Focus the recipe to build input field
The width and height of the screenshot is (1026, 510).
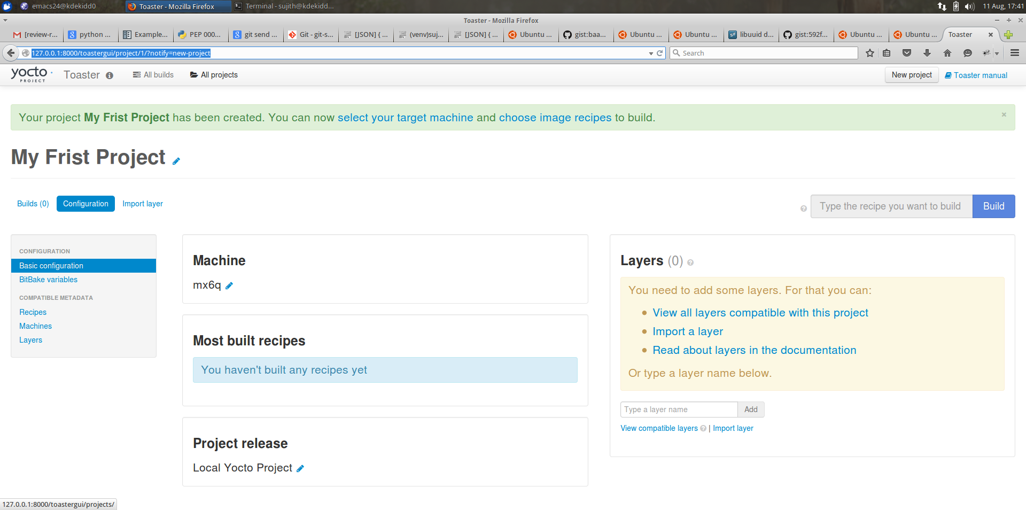pos(891,206)
